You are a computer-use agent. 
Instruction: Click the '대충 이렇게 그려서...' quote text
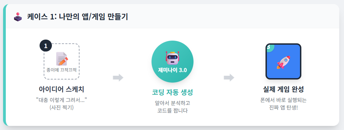[x=61, y=100]
